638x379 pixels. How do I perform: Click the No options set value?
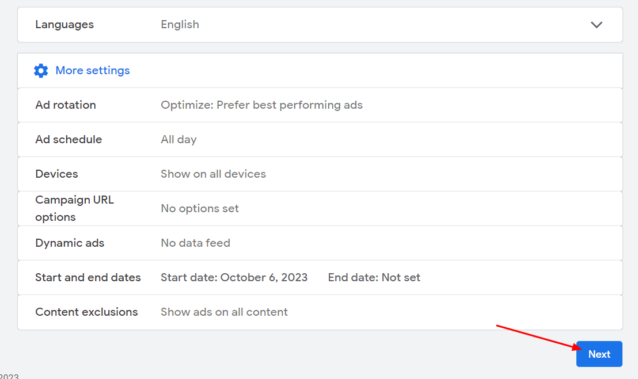pyautogui.click(x=200, y=208)
